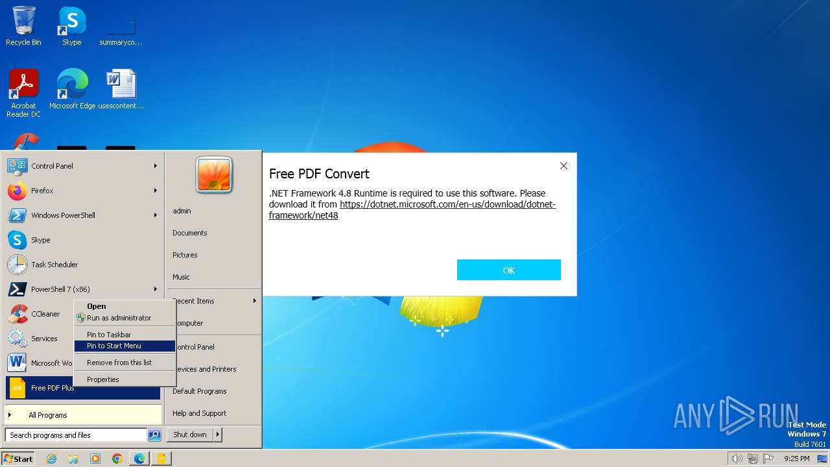Open Help and Support

tap(199, 413)
